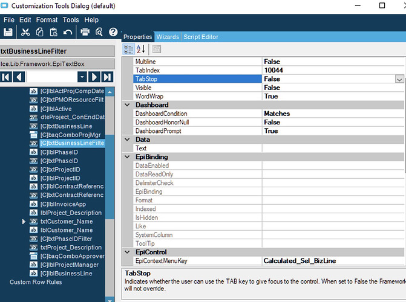Viewport: 406px width, 302px height.
Task: Open the Format menu
Action: (47, 20)
